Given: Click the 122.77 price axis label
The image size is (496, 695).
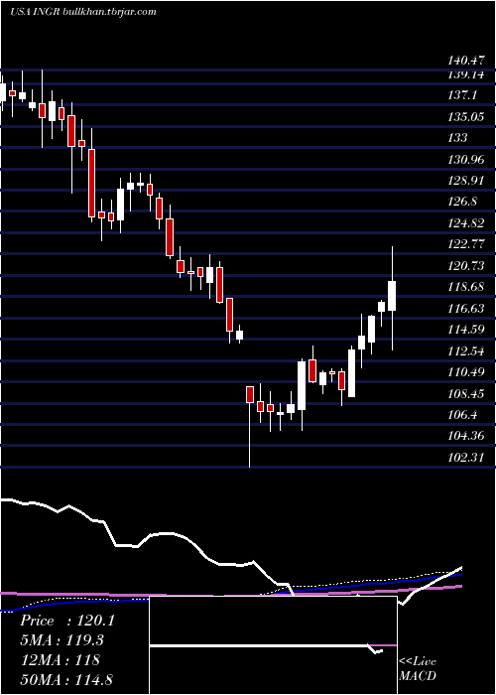Looking at the screenshot, I should click(x=465, y=244).
